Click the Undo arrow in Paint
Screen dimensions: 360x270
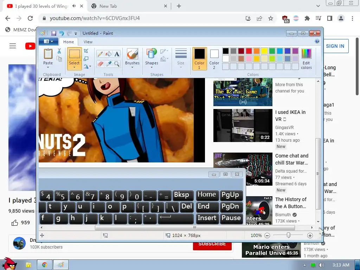point(62,33)
